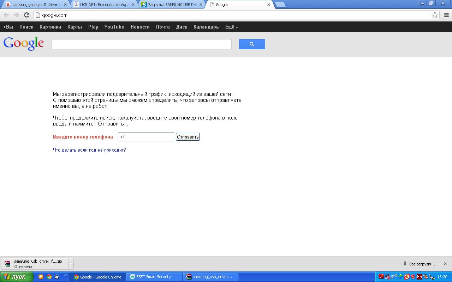Open Календарь in the Google bar
This screenshot has height=282, width=452.
[206, 27]
